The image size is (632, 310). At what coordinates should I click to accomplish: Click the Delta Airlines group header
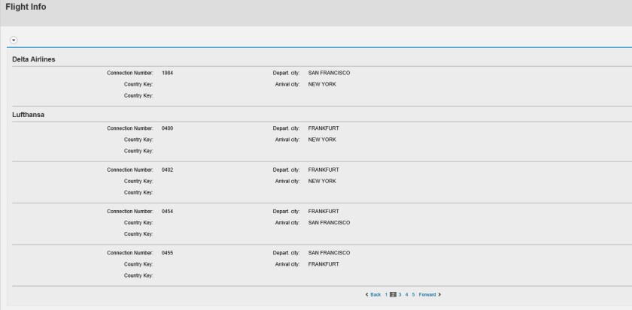point(34,59)
